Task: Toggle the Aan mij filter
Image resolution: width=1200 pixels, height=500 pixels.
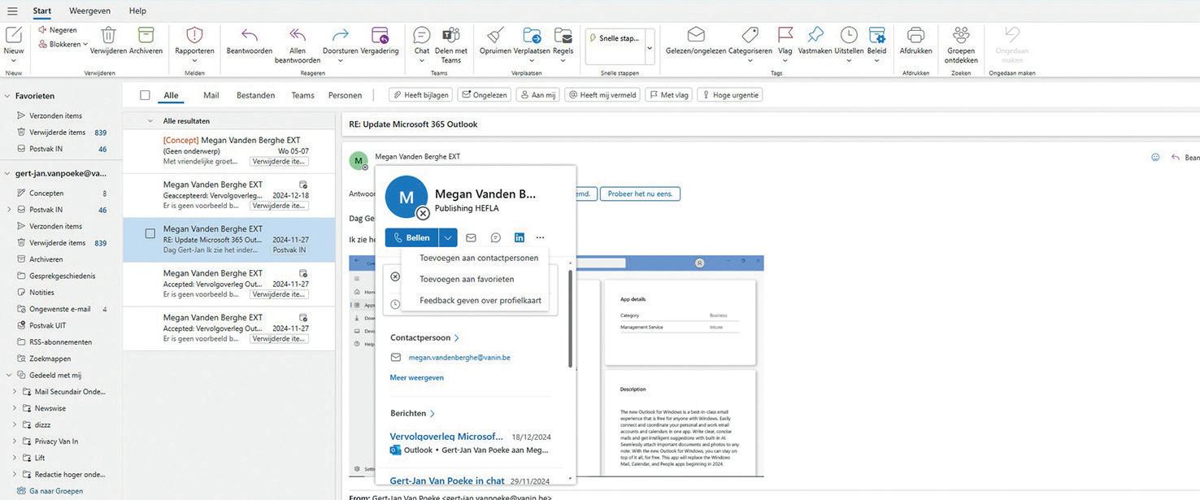Action: point(538,95)
